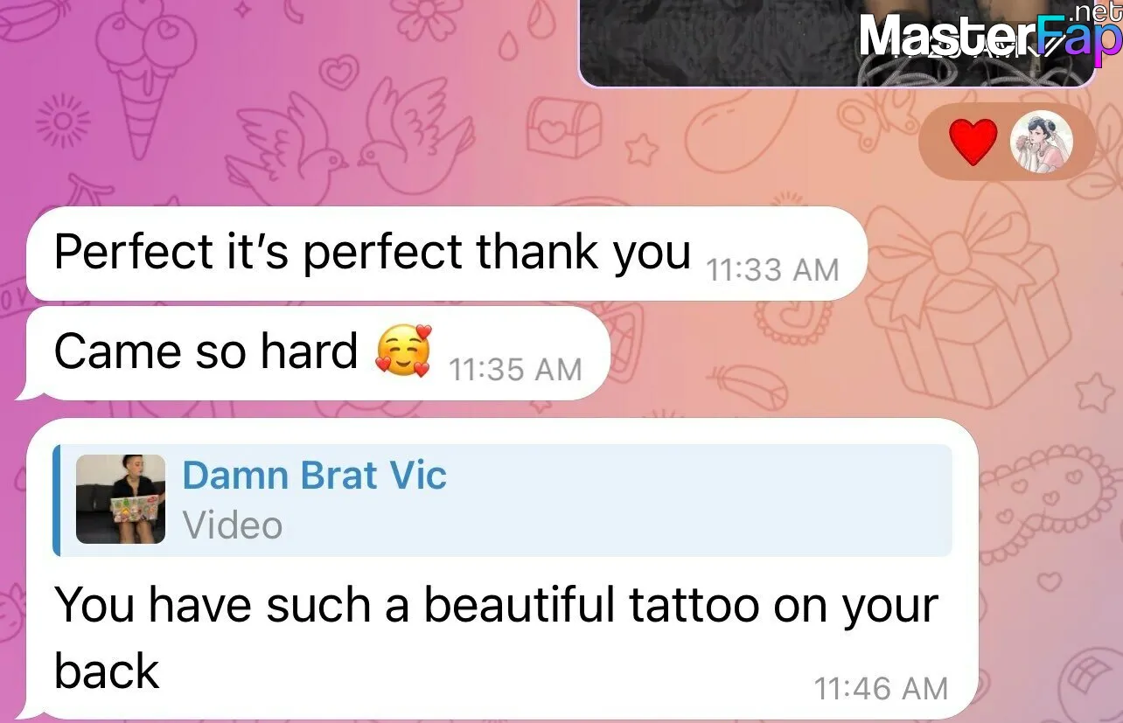
Task: Tap the 11:33 AM timestamp
Action: tap(772, 270)
